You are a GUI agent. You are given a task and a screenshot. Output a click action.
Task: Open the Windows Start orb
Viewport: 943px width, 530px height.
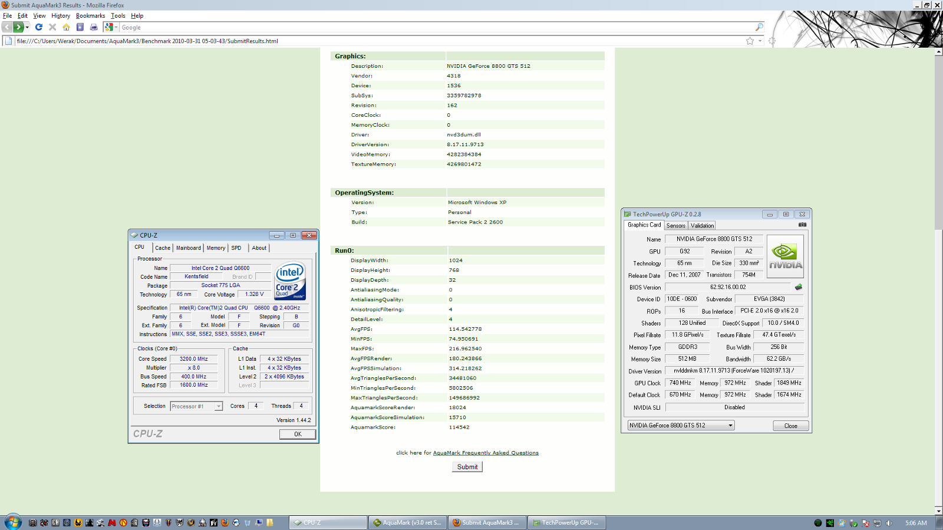(x=12, y=522)
